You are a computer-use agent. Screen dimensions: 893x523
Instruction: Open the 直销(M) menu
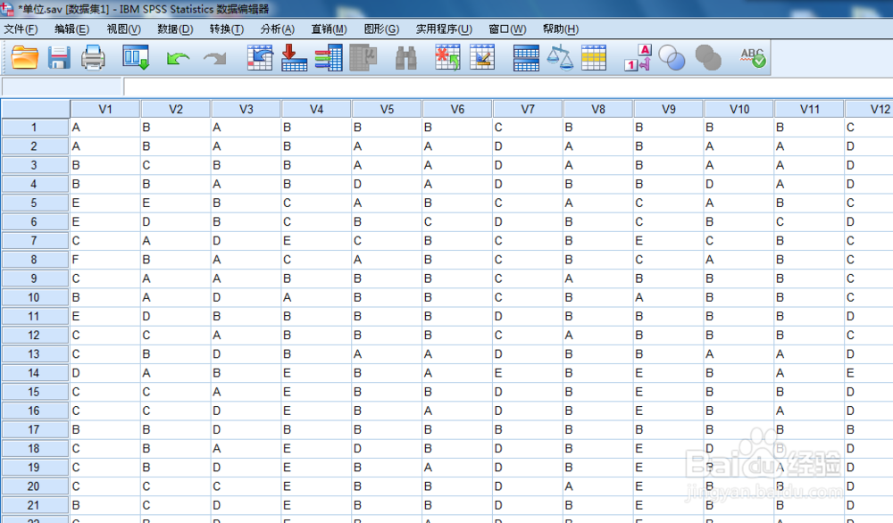(x=330, y=29)
